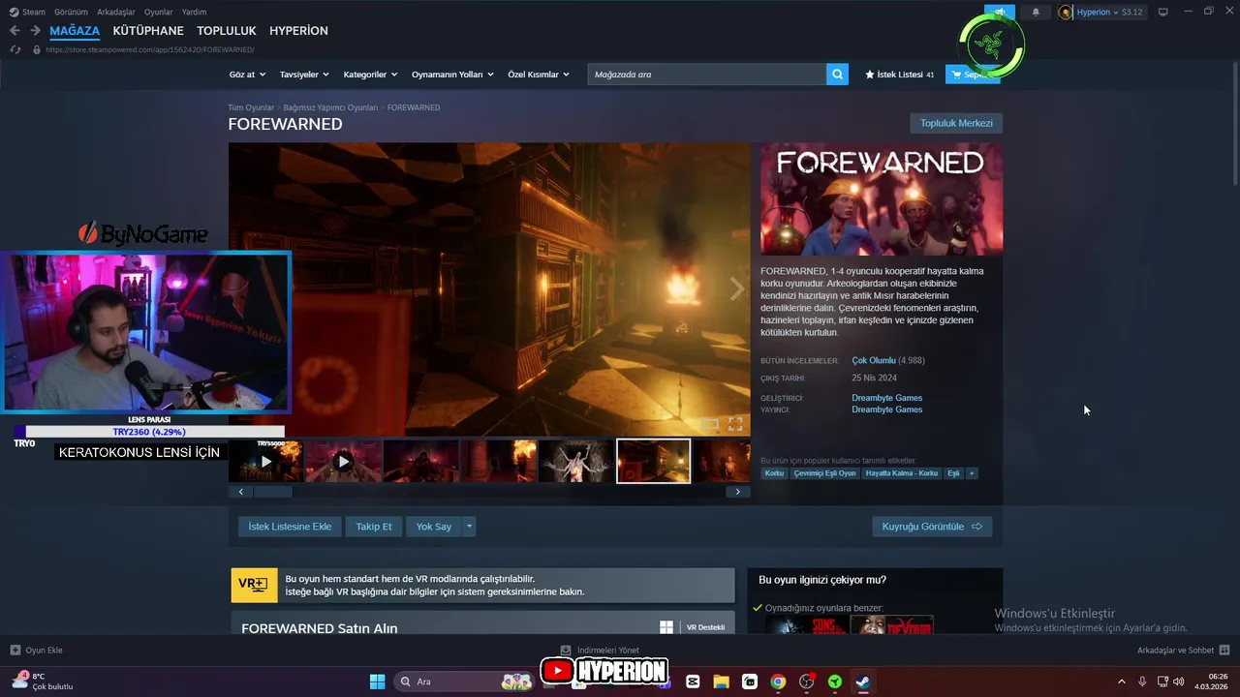Viewport: 1240px width, 697px height.
Task: Expand the Kategoriler dropdown
Action: (370, 75)
